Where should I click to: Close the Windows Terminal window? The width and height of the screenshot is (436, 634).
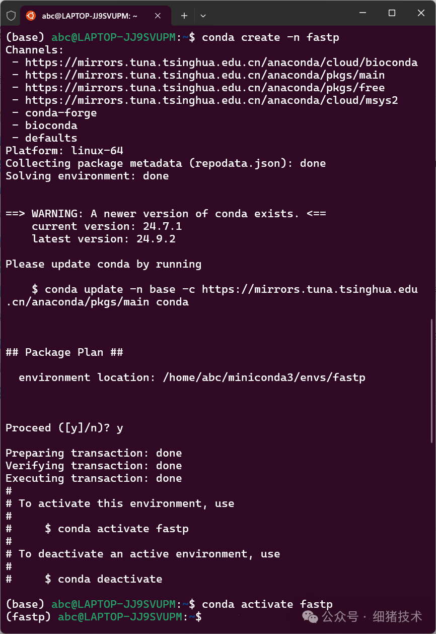click(421, 13)
